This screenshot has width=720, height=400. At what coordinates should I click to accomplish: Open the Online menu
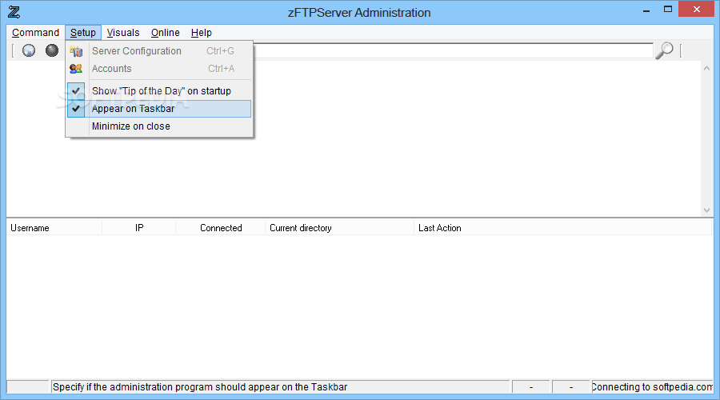(166, 33)
